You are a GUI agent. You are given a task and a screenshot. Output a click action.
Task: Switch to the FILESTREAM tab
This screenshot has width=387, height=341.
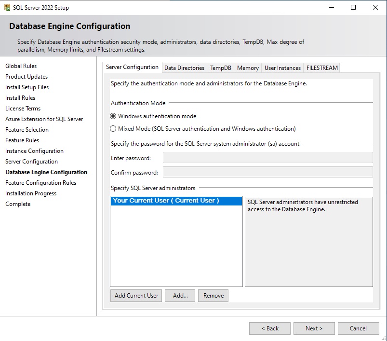point(322,68)
